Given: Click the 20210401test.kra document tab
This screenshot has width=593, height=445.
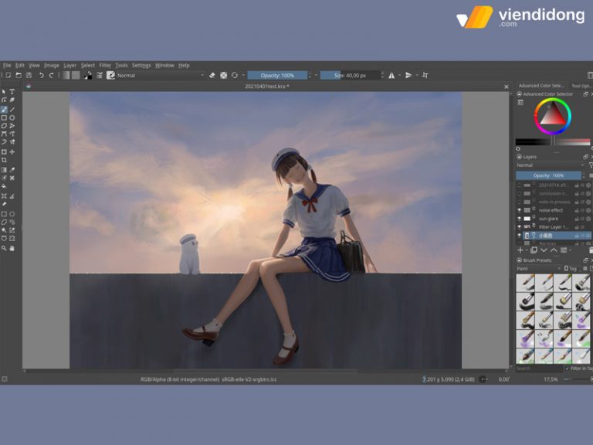Looking at the screenshot, I should (x=266, y=87).
